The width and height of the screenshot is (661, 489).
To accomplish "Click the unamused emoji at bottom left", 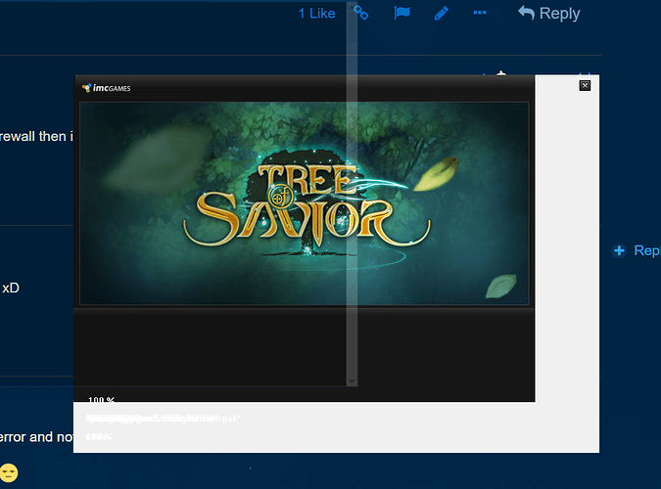I will tap(9, 473).
